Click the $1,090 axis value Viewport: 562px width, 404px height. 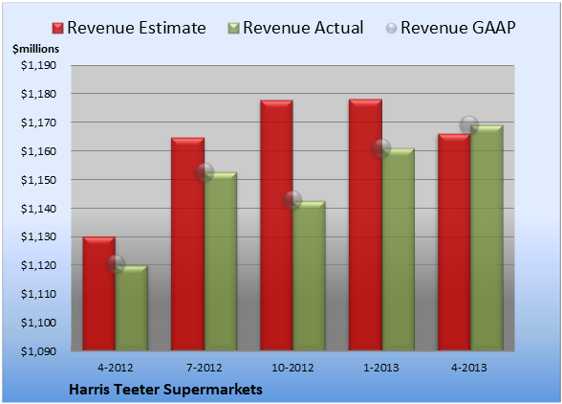[x=38, y=351]
